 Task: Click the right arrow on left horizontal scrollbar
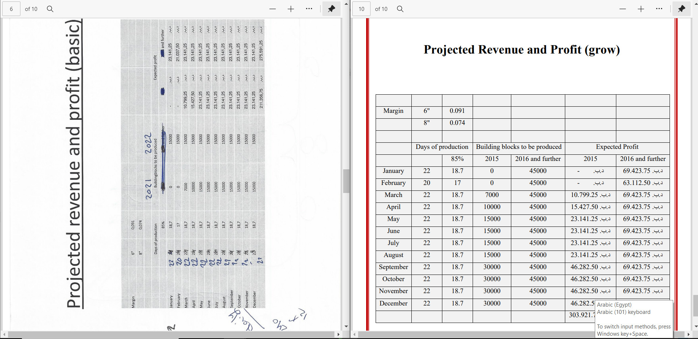click(x=339, y=334)
